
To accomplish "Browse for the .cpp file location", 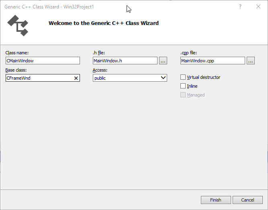I will tap(251, 61).
